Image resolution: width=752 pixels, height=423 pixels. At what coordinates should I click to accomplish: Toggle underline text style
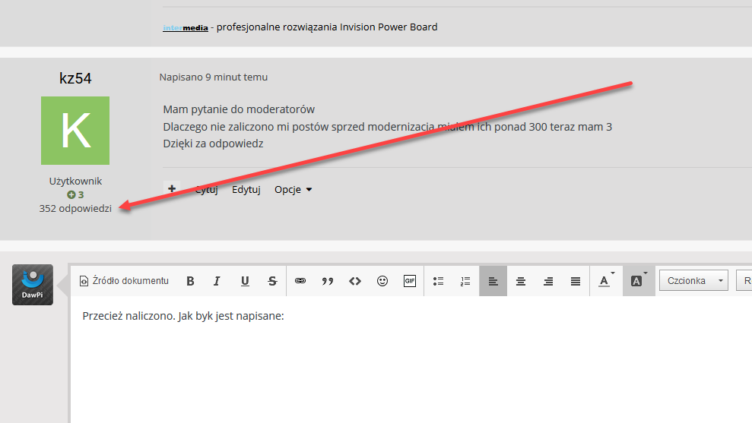pyautogui.click(x=245, y=281)
